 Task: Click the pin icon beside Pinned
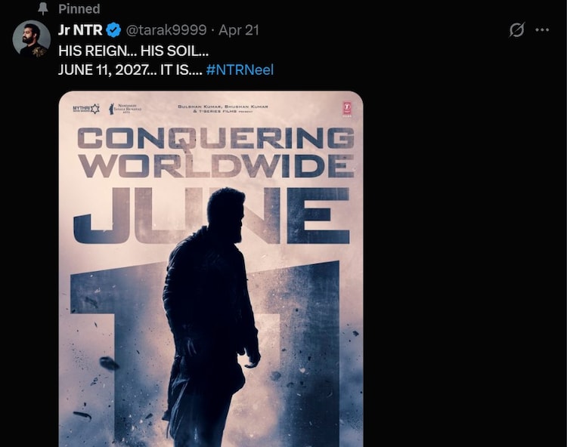[x=43, y=8]
